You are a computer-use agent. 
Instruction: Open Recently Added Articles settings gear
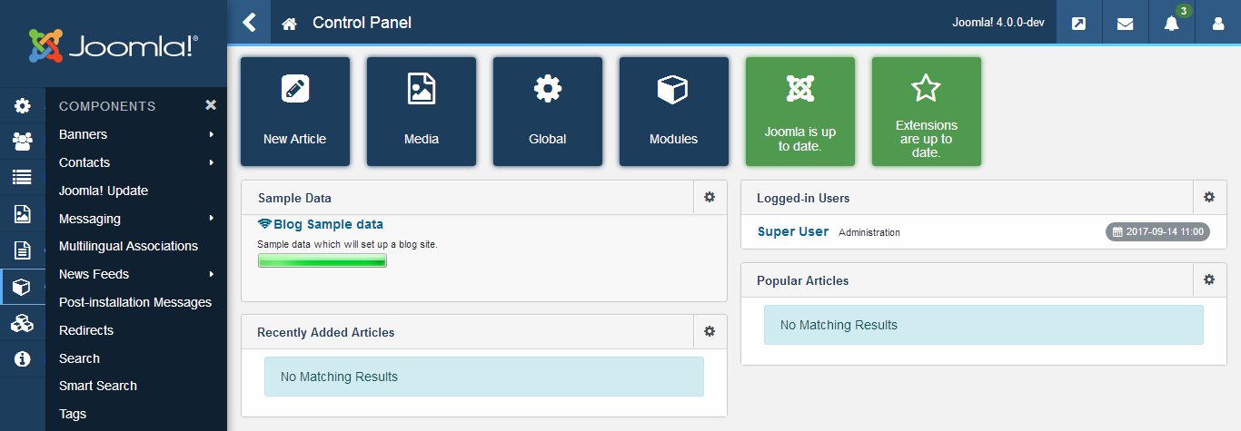click(x=710, y=331)
